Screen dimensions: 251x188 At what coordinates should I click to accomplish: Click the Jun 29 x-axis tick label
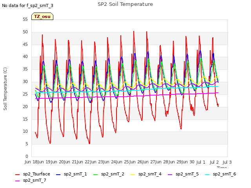(175, 162)
